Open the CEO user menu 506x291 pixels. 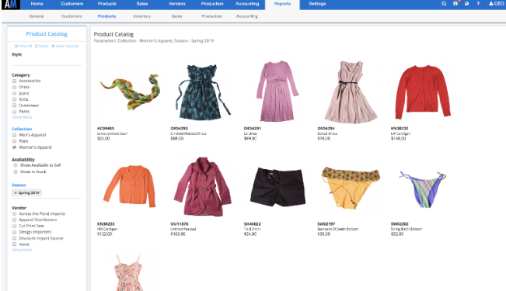click(x=497, y=4)
